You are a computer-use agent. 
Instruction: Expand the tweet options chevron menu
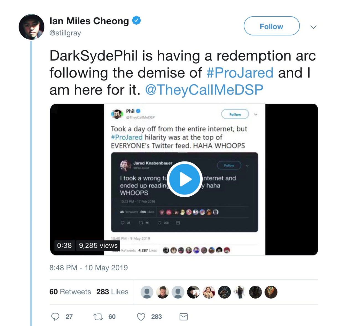pyautogui.click(x=313, y=27)
